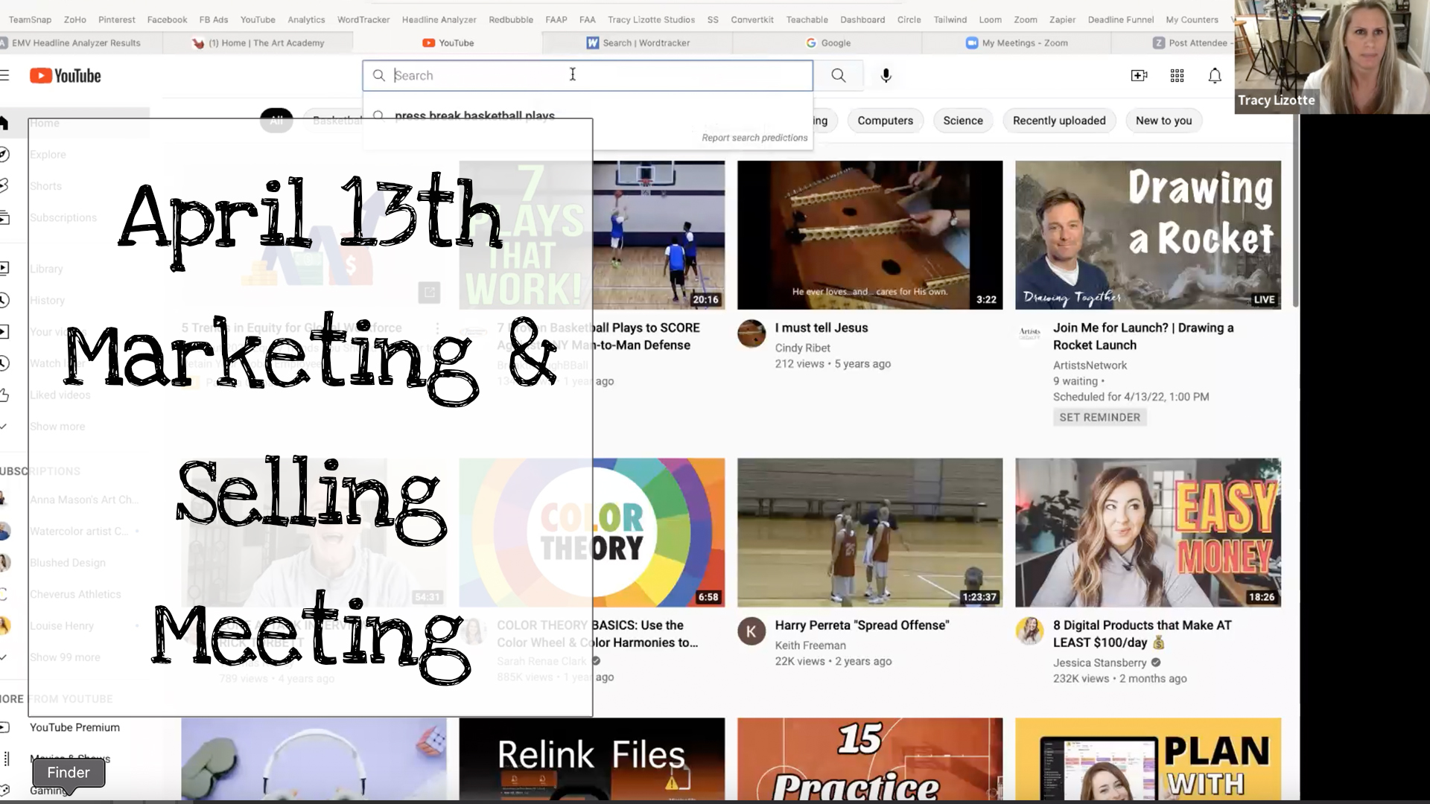The image size is (1430, 804).
Task: Select the New to you chip
Action: [x=1163, y=121]
